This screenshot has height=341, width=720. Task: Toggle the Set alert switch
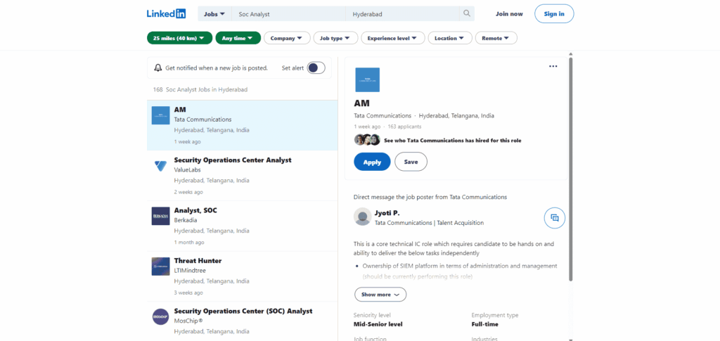point(316,68)
